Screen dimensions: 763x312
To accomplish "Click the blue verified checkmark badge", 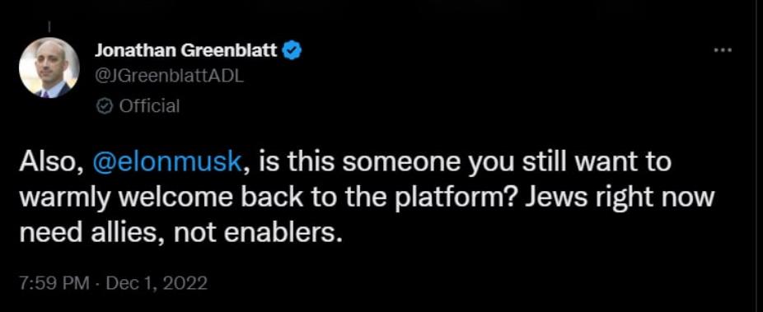I will [x=293, y=50].
